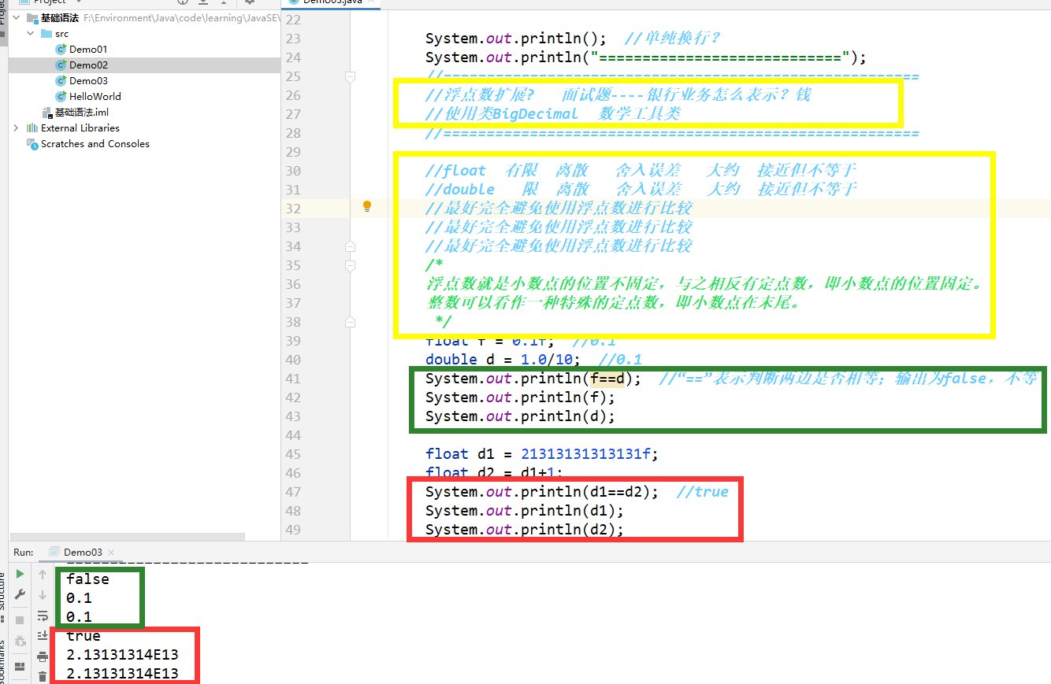Select Demo02 in the project tree

click(88, 65)
